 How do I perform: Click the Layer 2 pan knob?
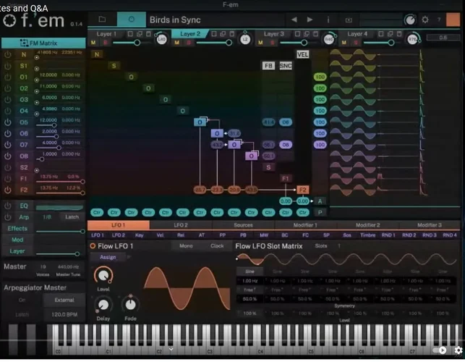(x=245, y=39)
